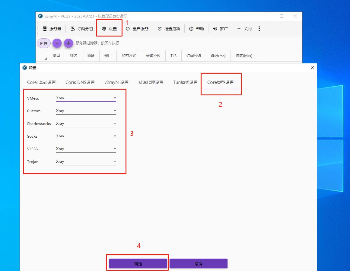The height and width of the screenshot is (271, 350).
Task: Open the Shadowsocks core type dropdown
Action: [x=86, y=123]
